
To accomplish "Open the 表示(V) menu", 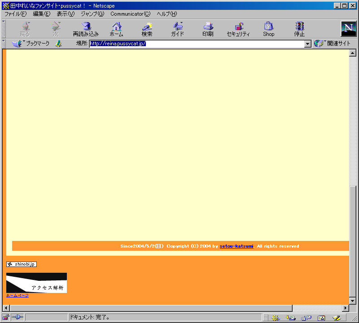I will (66, 14).
